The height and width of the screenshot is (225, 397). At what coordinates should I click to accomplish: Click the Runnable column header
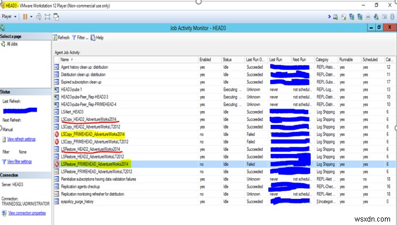coord(349,60)
